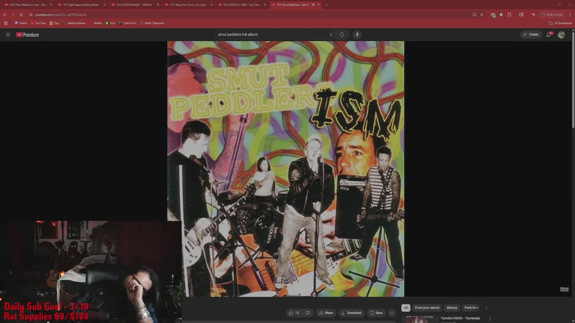Open a new browser tab
The width and height of the screenshot is (575, 323).
point(327,4)
